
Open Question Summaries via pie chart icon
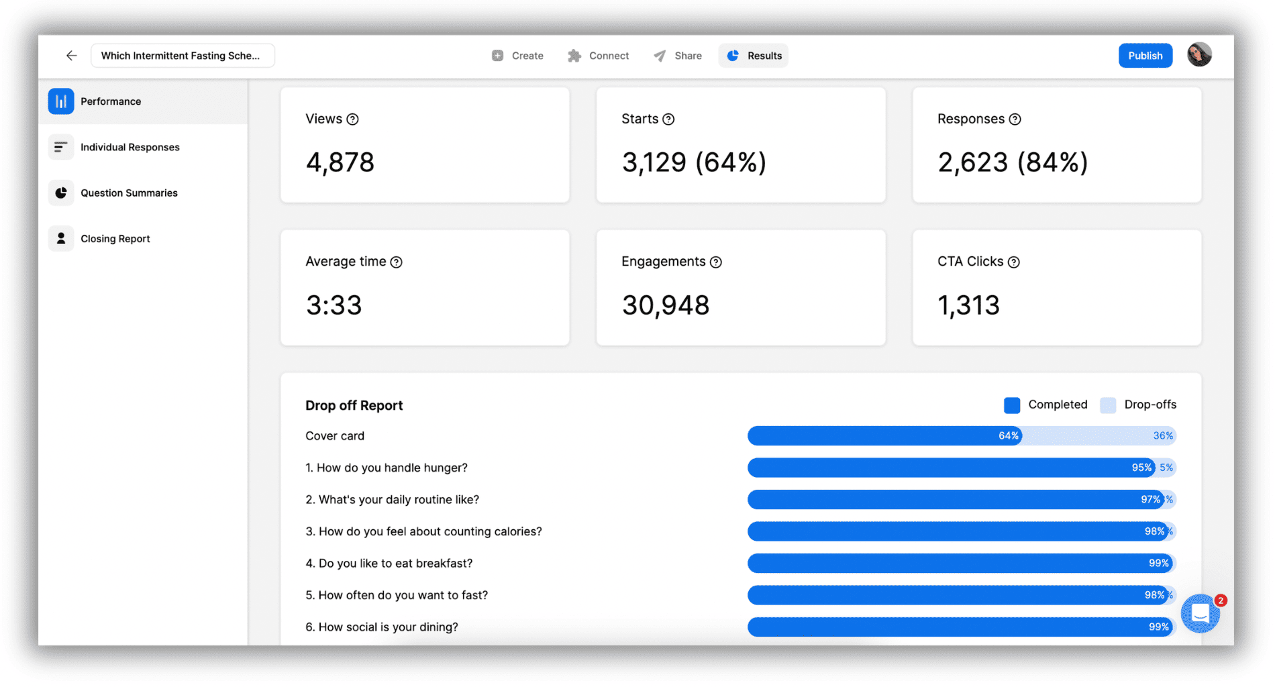(x=60, y=193)
